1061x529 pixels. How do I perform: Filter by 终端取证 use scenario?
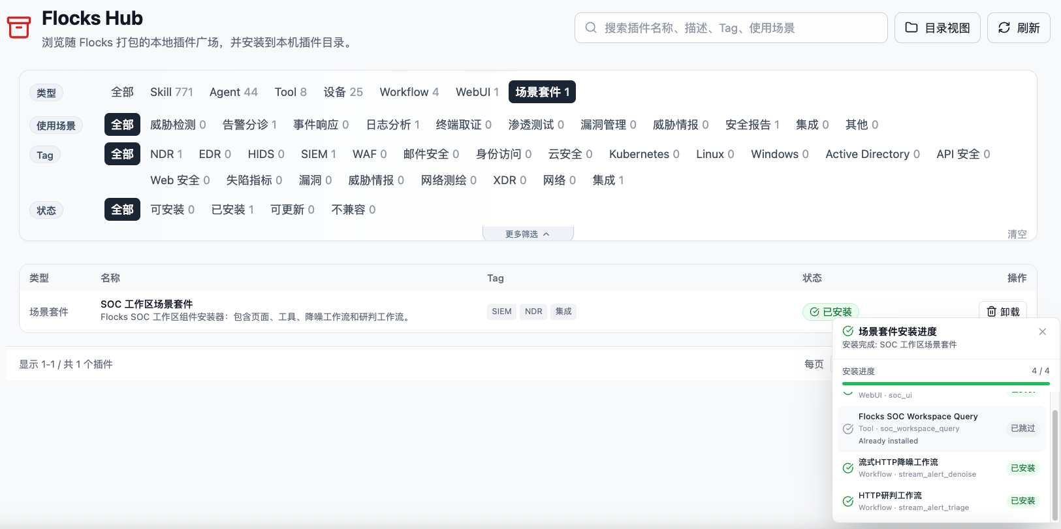464,125
